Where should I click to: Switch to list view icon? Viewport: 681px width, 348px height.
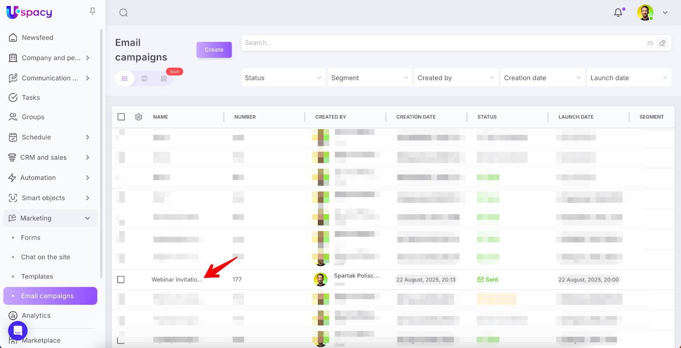125,79
